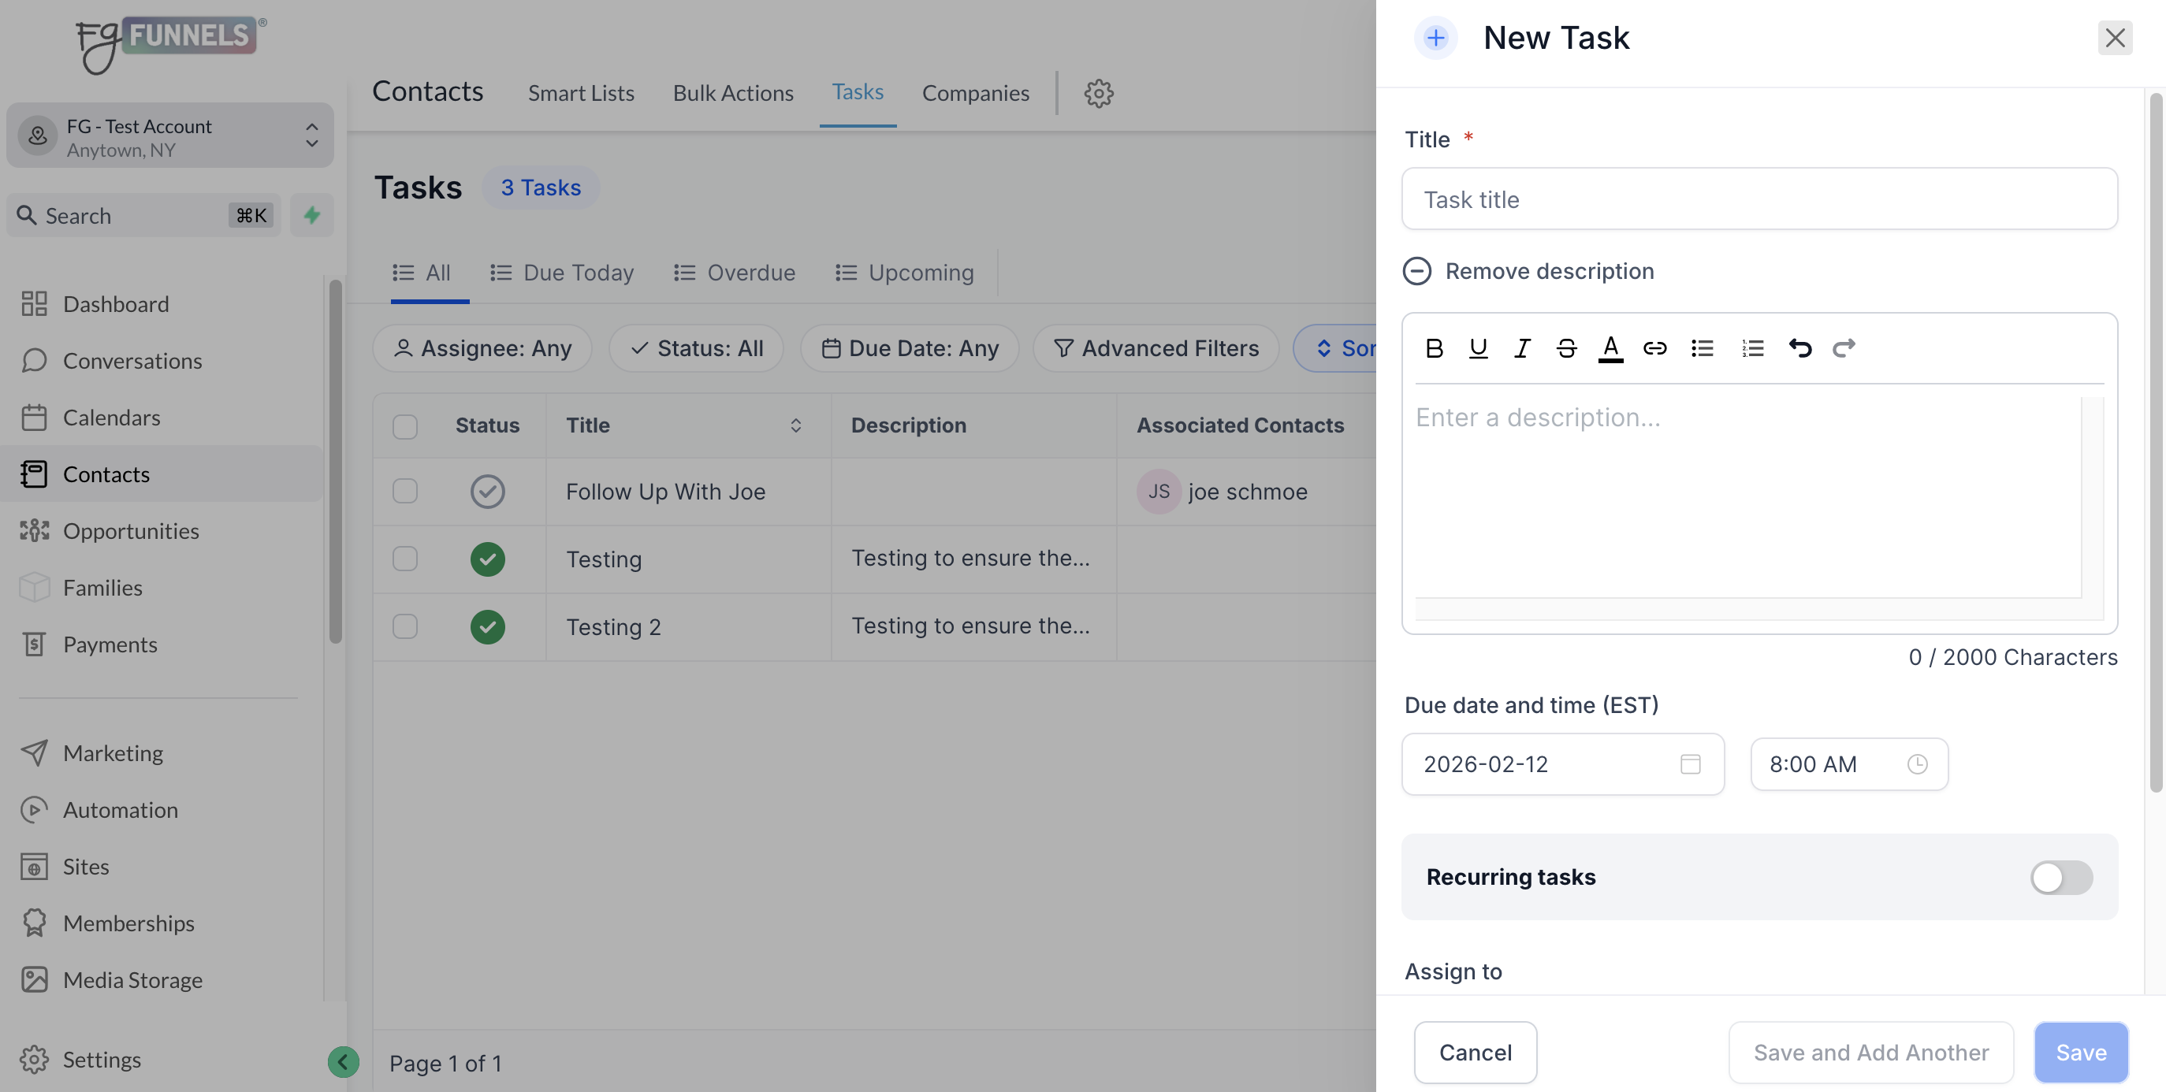Insert link using the link icon

[1654, 348]
